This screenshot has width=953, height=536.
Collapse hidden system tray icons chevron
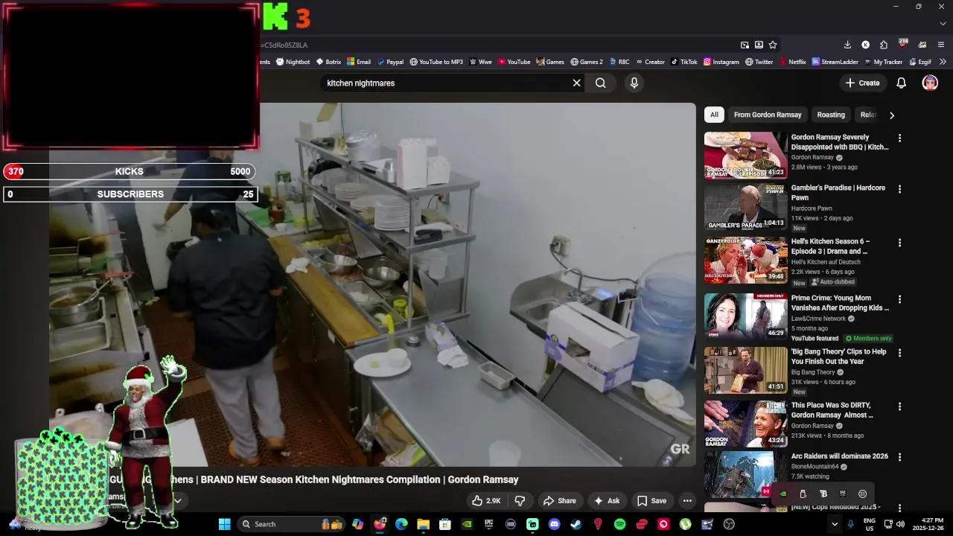coord(835,524)
